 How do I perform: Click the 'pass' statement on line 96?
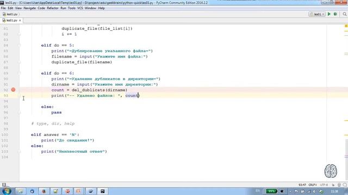pos(57,112)
